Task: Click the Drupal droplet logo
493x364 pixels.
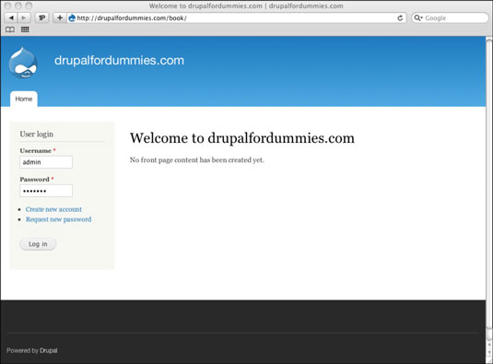Action: (23, 63)
